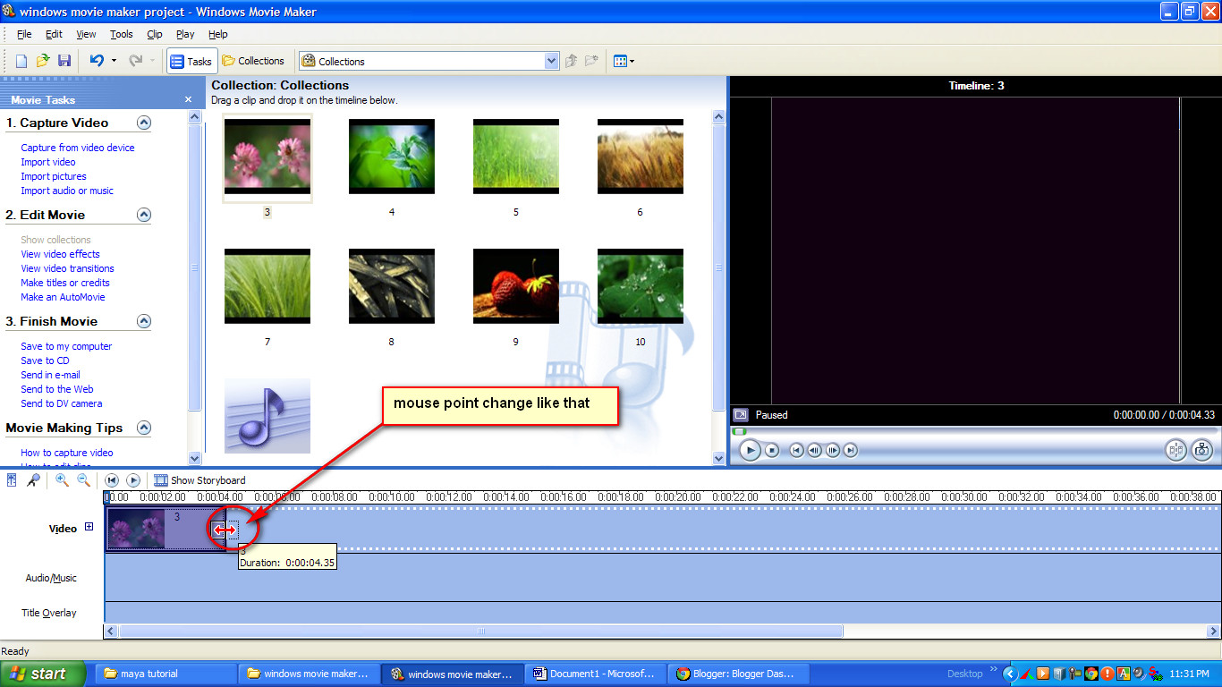Click the New Project icon
The width and height of the screenshot is (1222, 687).
21,61
